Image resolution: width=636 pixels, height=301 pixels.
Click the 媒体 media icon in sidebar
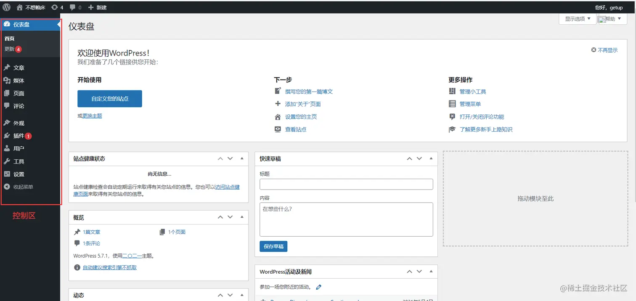point(7,80)
